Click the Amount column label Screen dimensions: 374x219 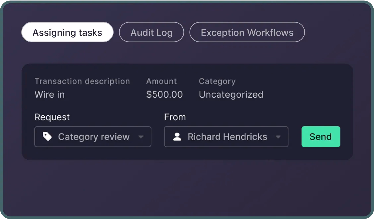161,81
